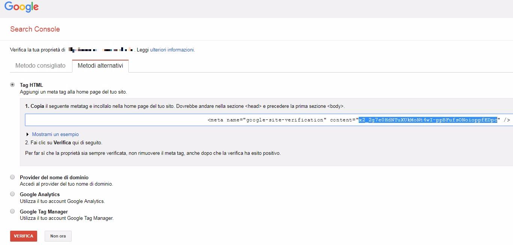
Task: Expand the Mostrami un esempio triangle
Action: (x=28, y=134)
